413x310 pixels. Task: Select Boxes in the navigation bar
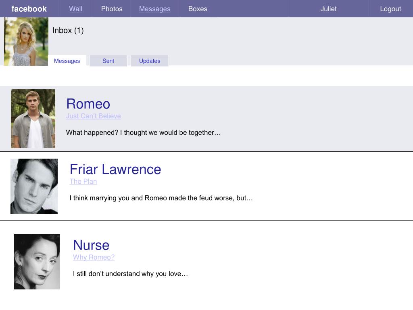[x=198, y=9]
